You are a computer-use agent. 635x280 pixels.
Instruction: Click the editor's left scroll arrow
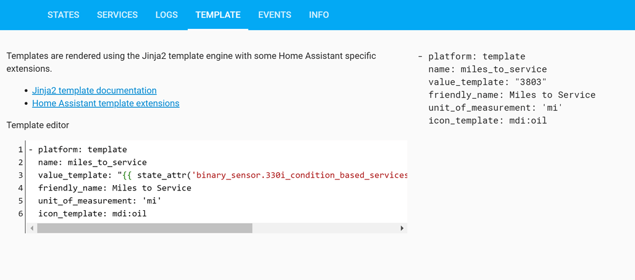tap(31, 228)
